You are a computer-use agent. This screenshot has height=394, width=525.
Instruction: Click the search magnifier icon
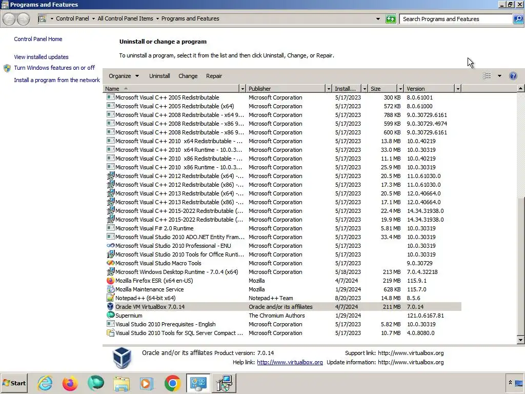518,19
